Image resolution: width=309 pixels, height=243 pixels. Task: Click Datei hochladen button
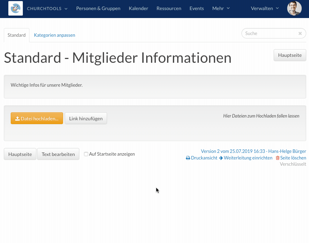37,118
